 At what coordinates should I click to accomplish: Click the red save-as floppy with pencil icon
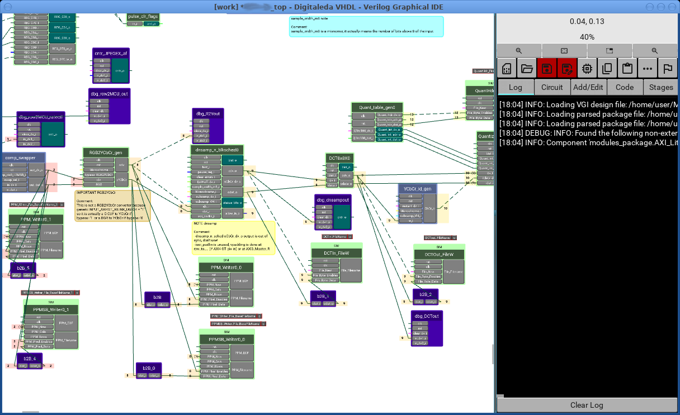pos(567,69)
